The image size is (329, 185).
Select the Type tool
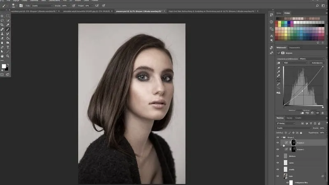click(8, 47)
